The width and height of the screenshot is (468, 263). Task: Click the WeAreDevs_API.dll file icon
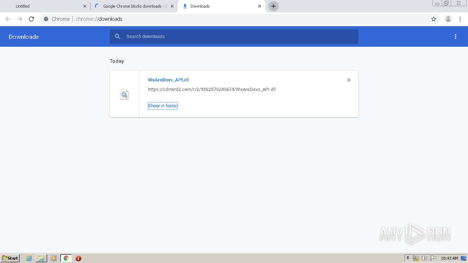coord(124,94)
